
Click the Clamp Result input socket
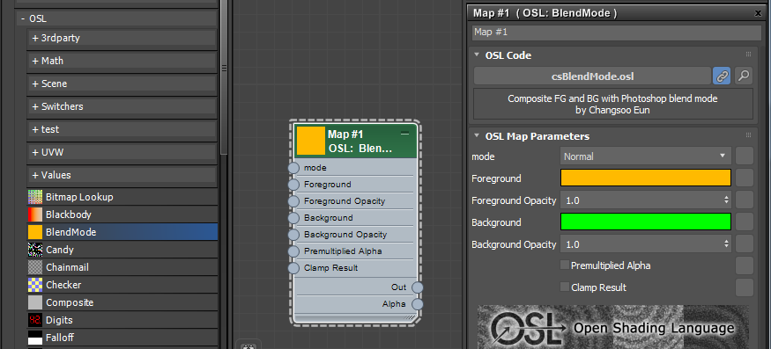pyautogui.click(x=293, y=268)
